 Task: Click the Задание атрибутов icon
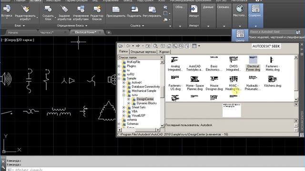[x=64, y=9]
